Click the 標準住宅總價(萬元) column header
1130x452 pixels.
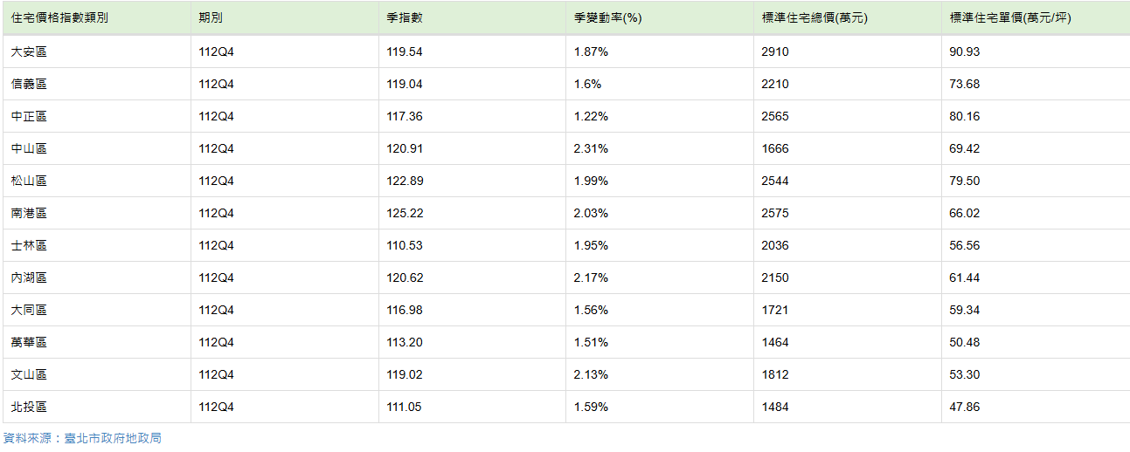815,18
